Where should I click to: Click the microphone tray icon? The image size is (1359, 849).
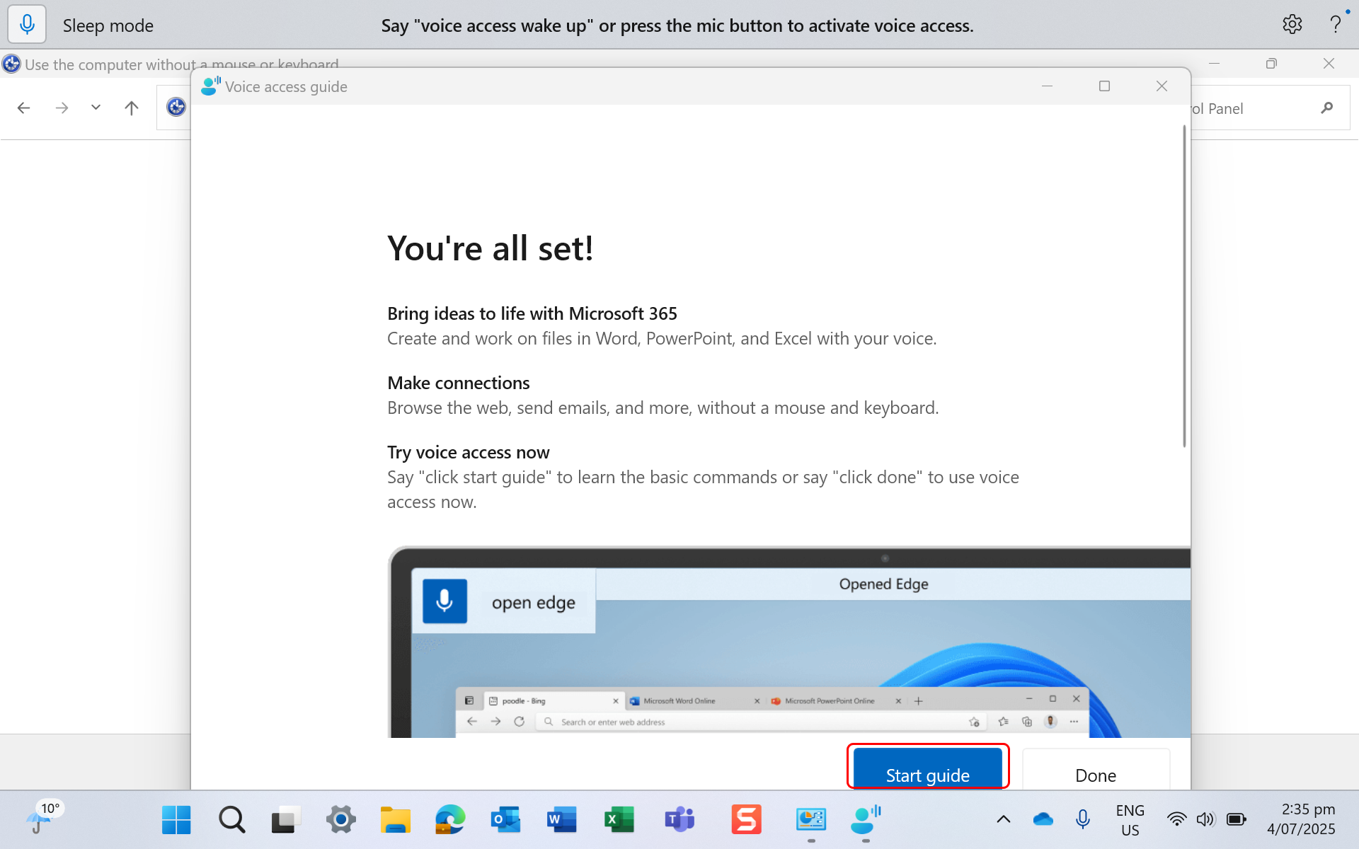(x=1082, y=819)
